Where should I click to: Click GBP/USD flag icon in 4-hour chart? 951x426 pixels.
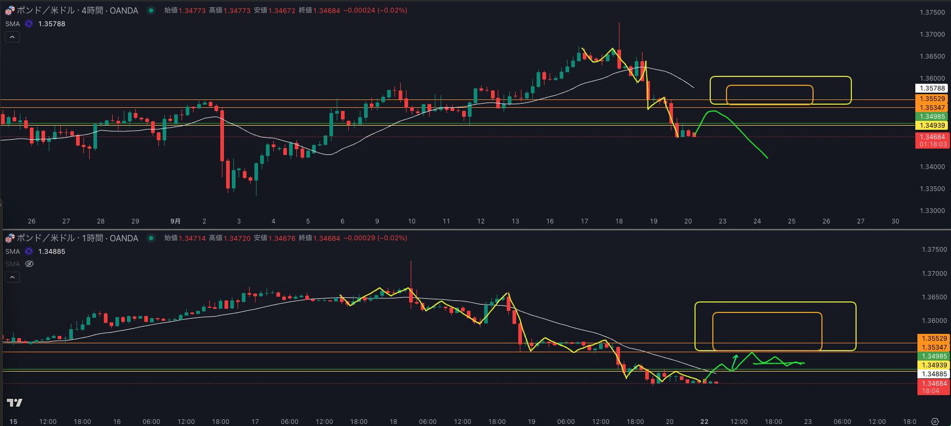[x=10, y=10]
